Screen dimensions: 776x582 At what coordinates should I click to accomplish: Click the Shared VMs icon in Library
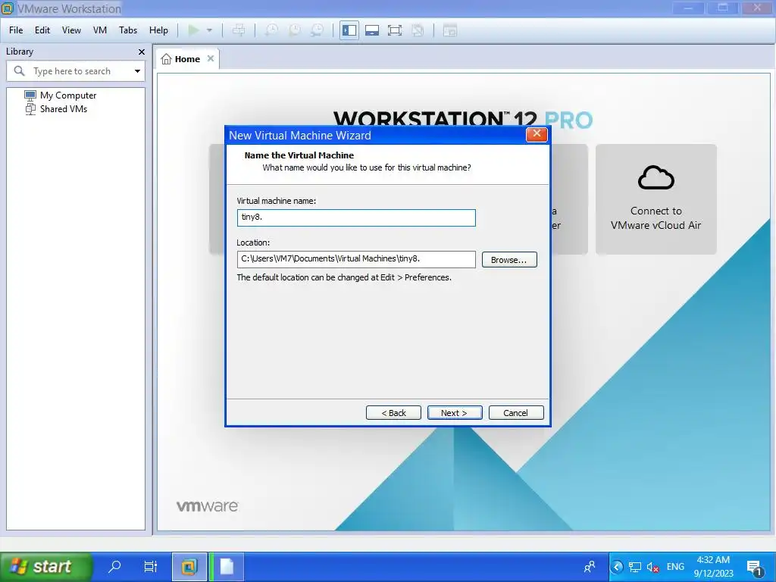pyautogui.click(x=30, y=109)
